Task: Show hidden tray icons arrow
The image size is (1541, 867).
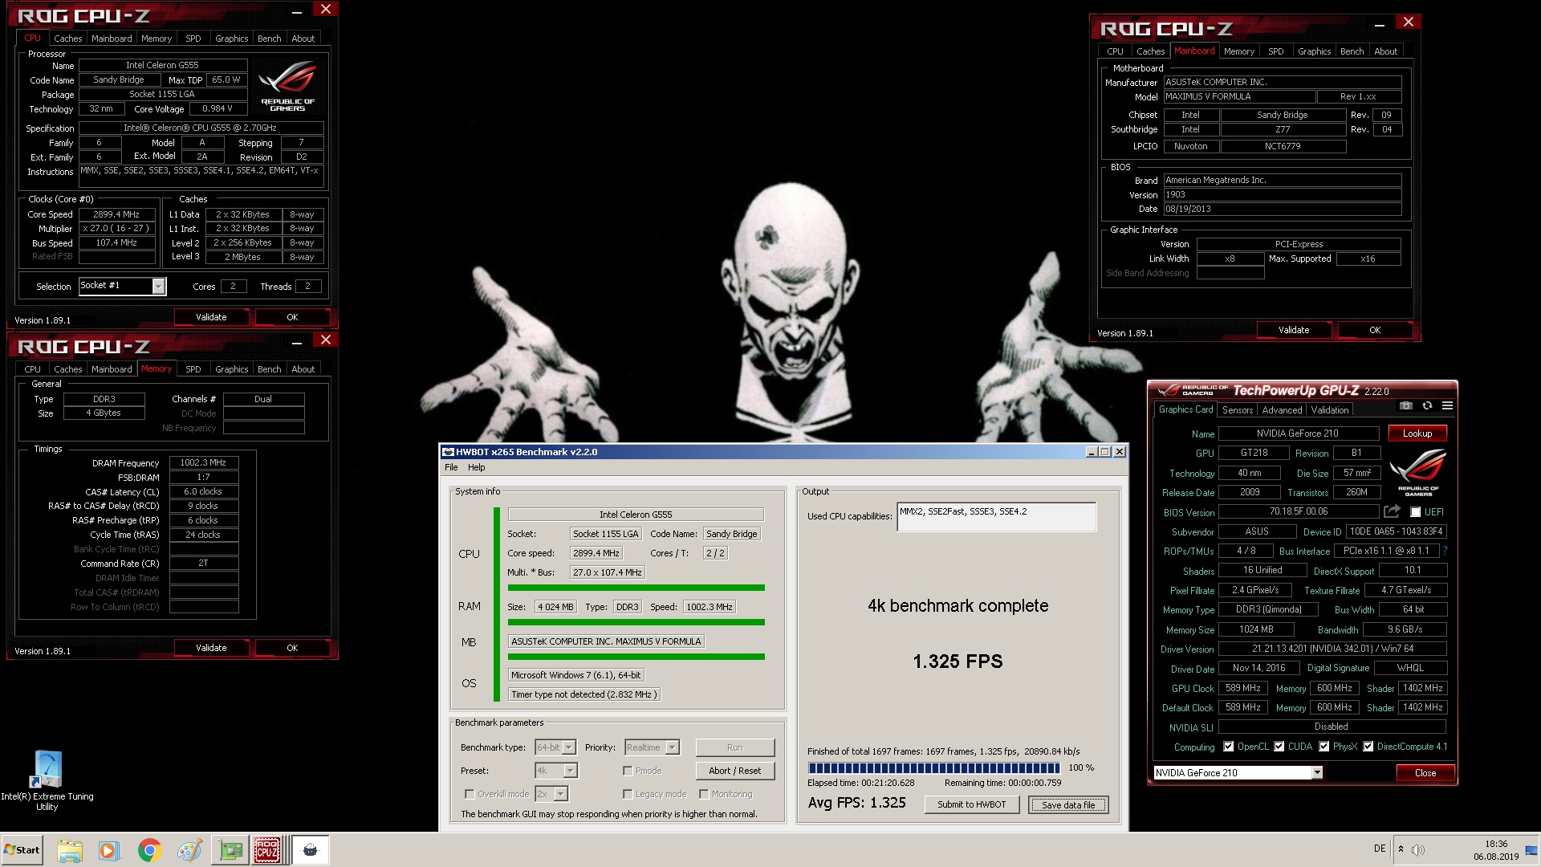Action: coord(1401,849)
